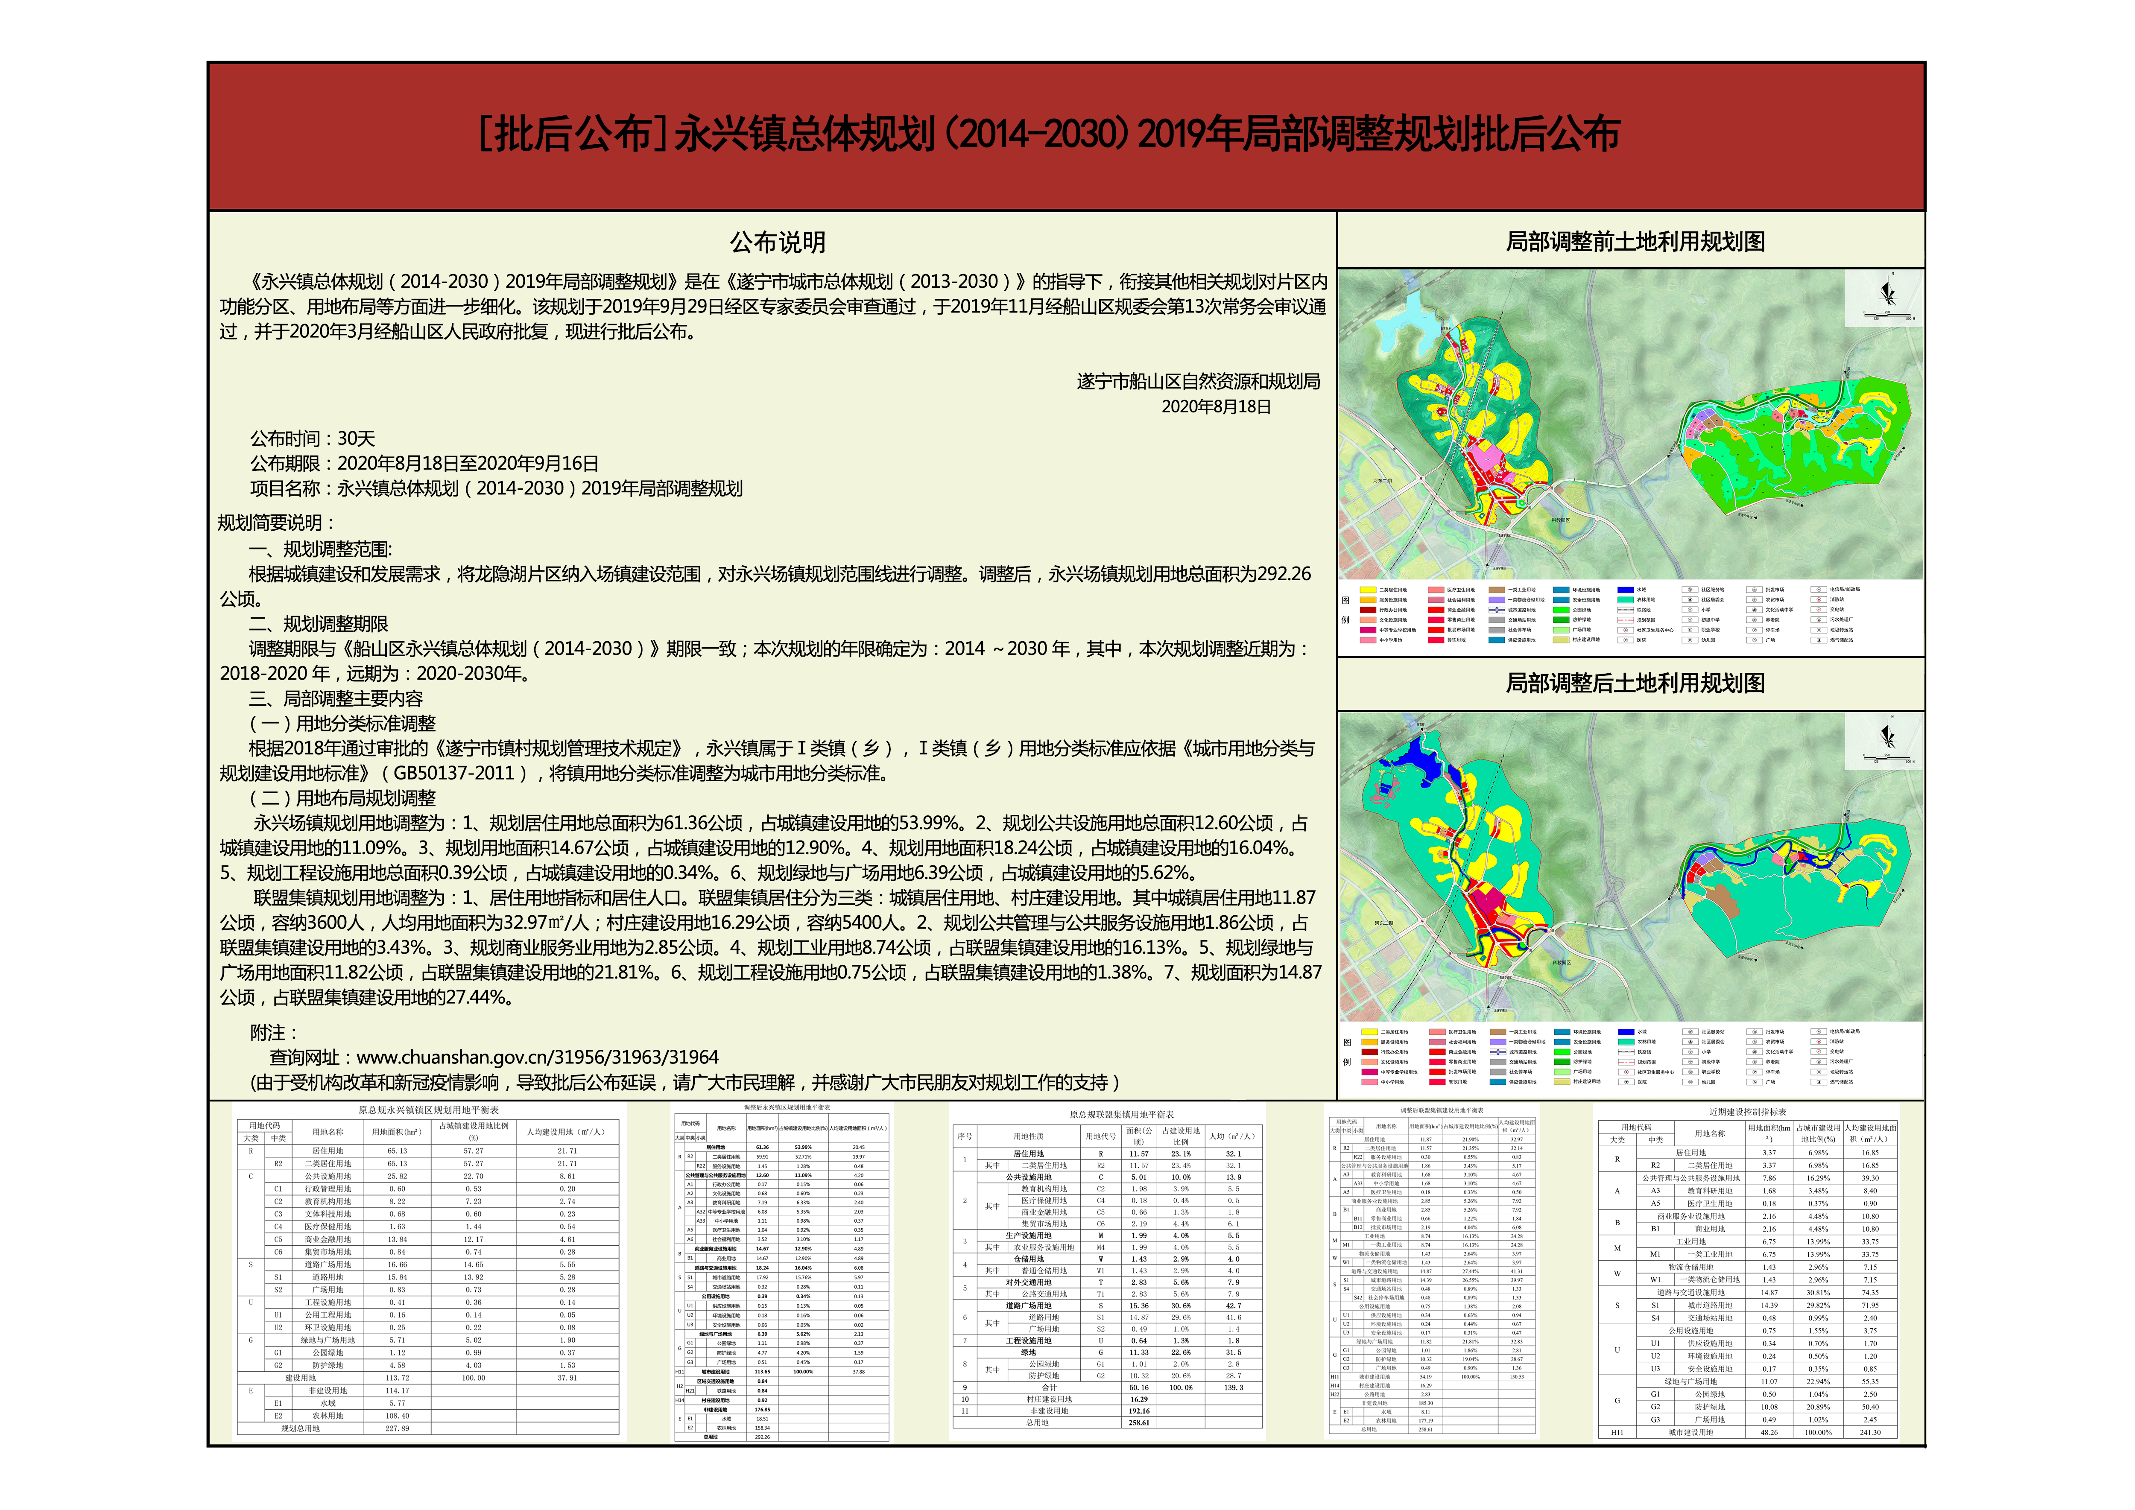Viewport: 2135px width, 1510px height.
Task: Click the 小学 legend icon under the upper map
Action: [x=1690, y=610]
